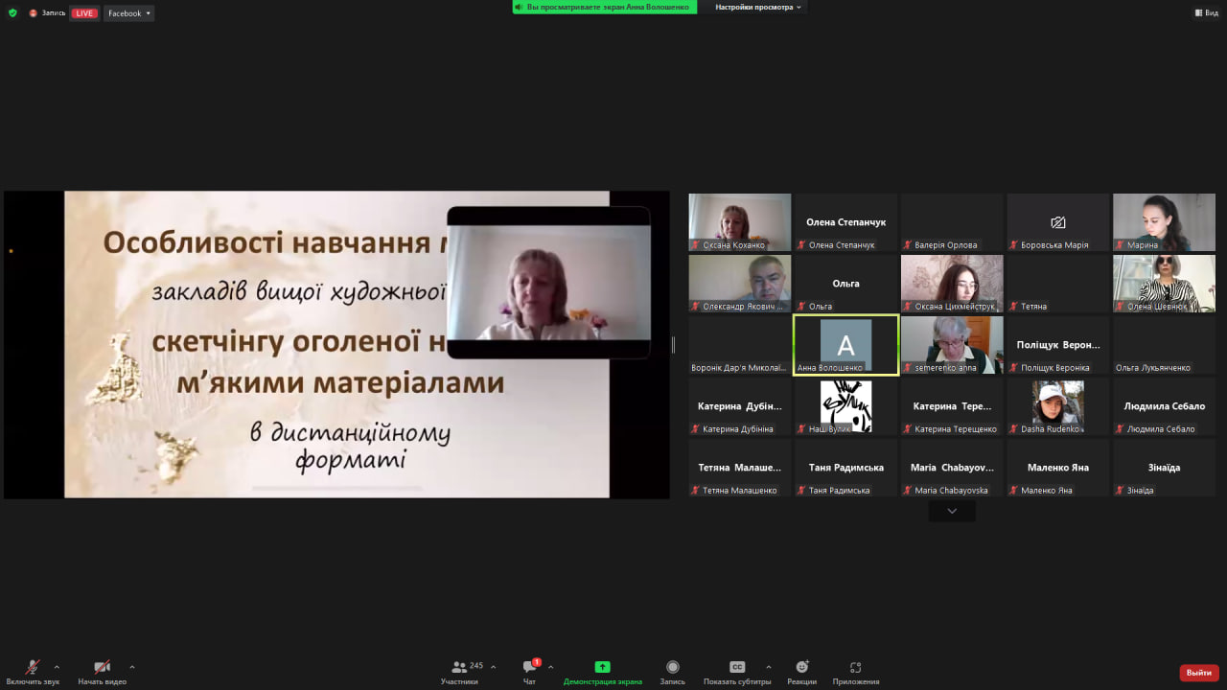Start video with the camera icon
Image resolution: width=1227 pixels, height=690 pixels.
click(x=101, y=668)
